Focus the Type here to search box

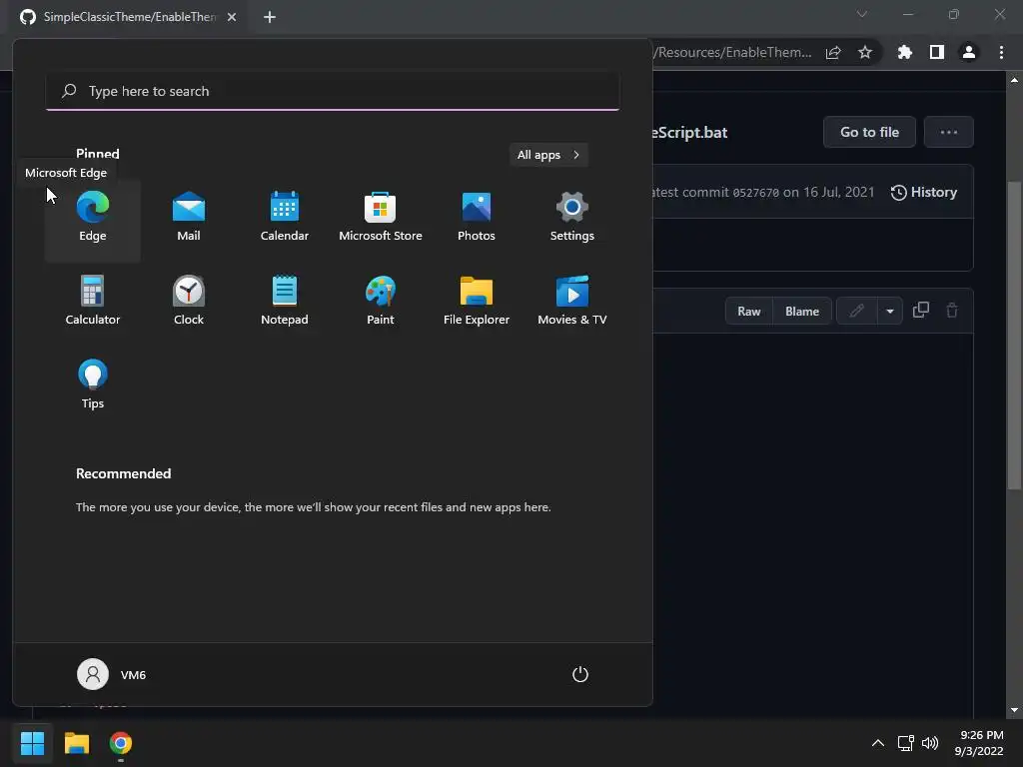pos(333,91)
